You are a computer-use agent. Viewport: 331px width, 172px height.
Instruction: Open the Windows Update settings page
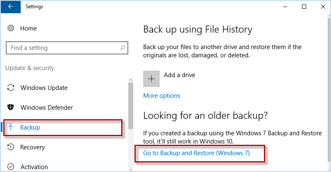click(44, 88)
